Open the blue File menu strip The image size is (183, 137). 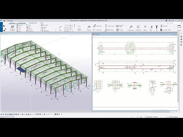point(1,27)
